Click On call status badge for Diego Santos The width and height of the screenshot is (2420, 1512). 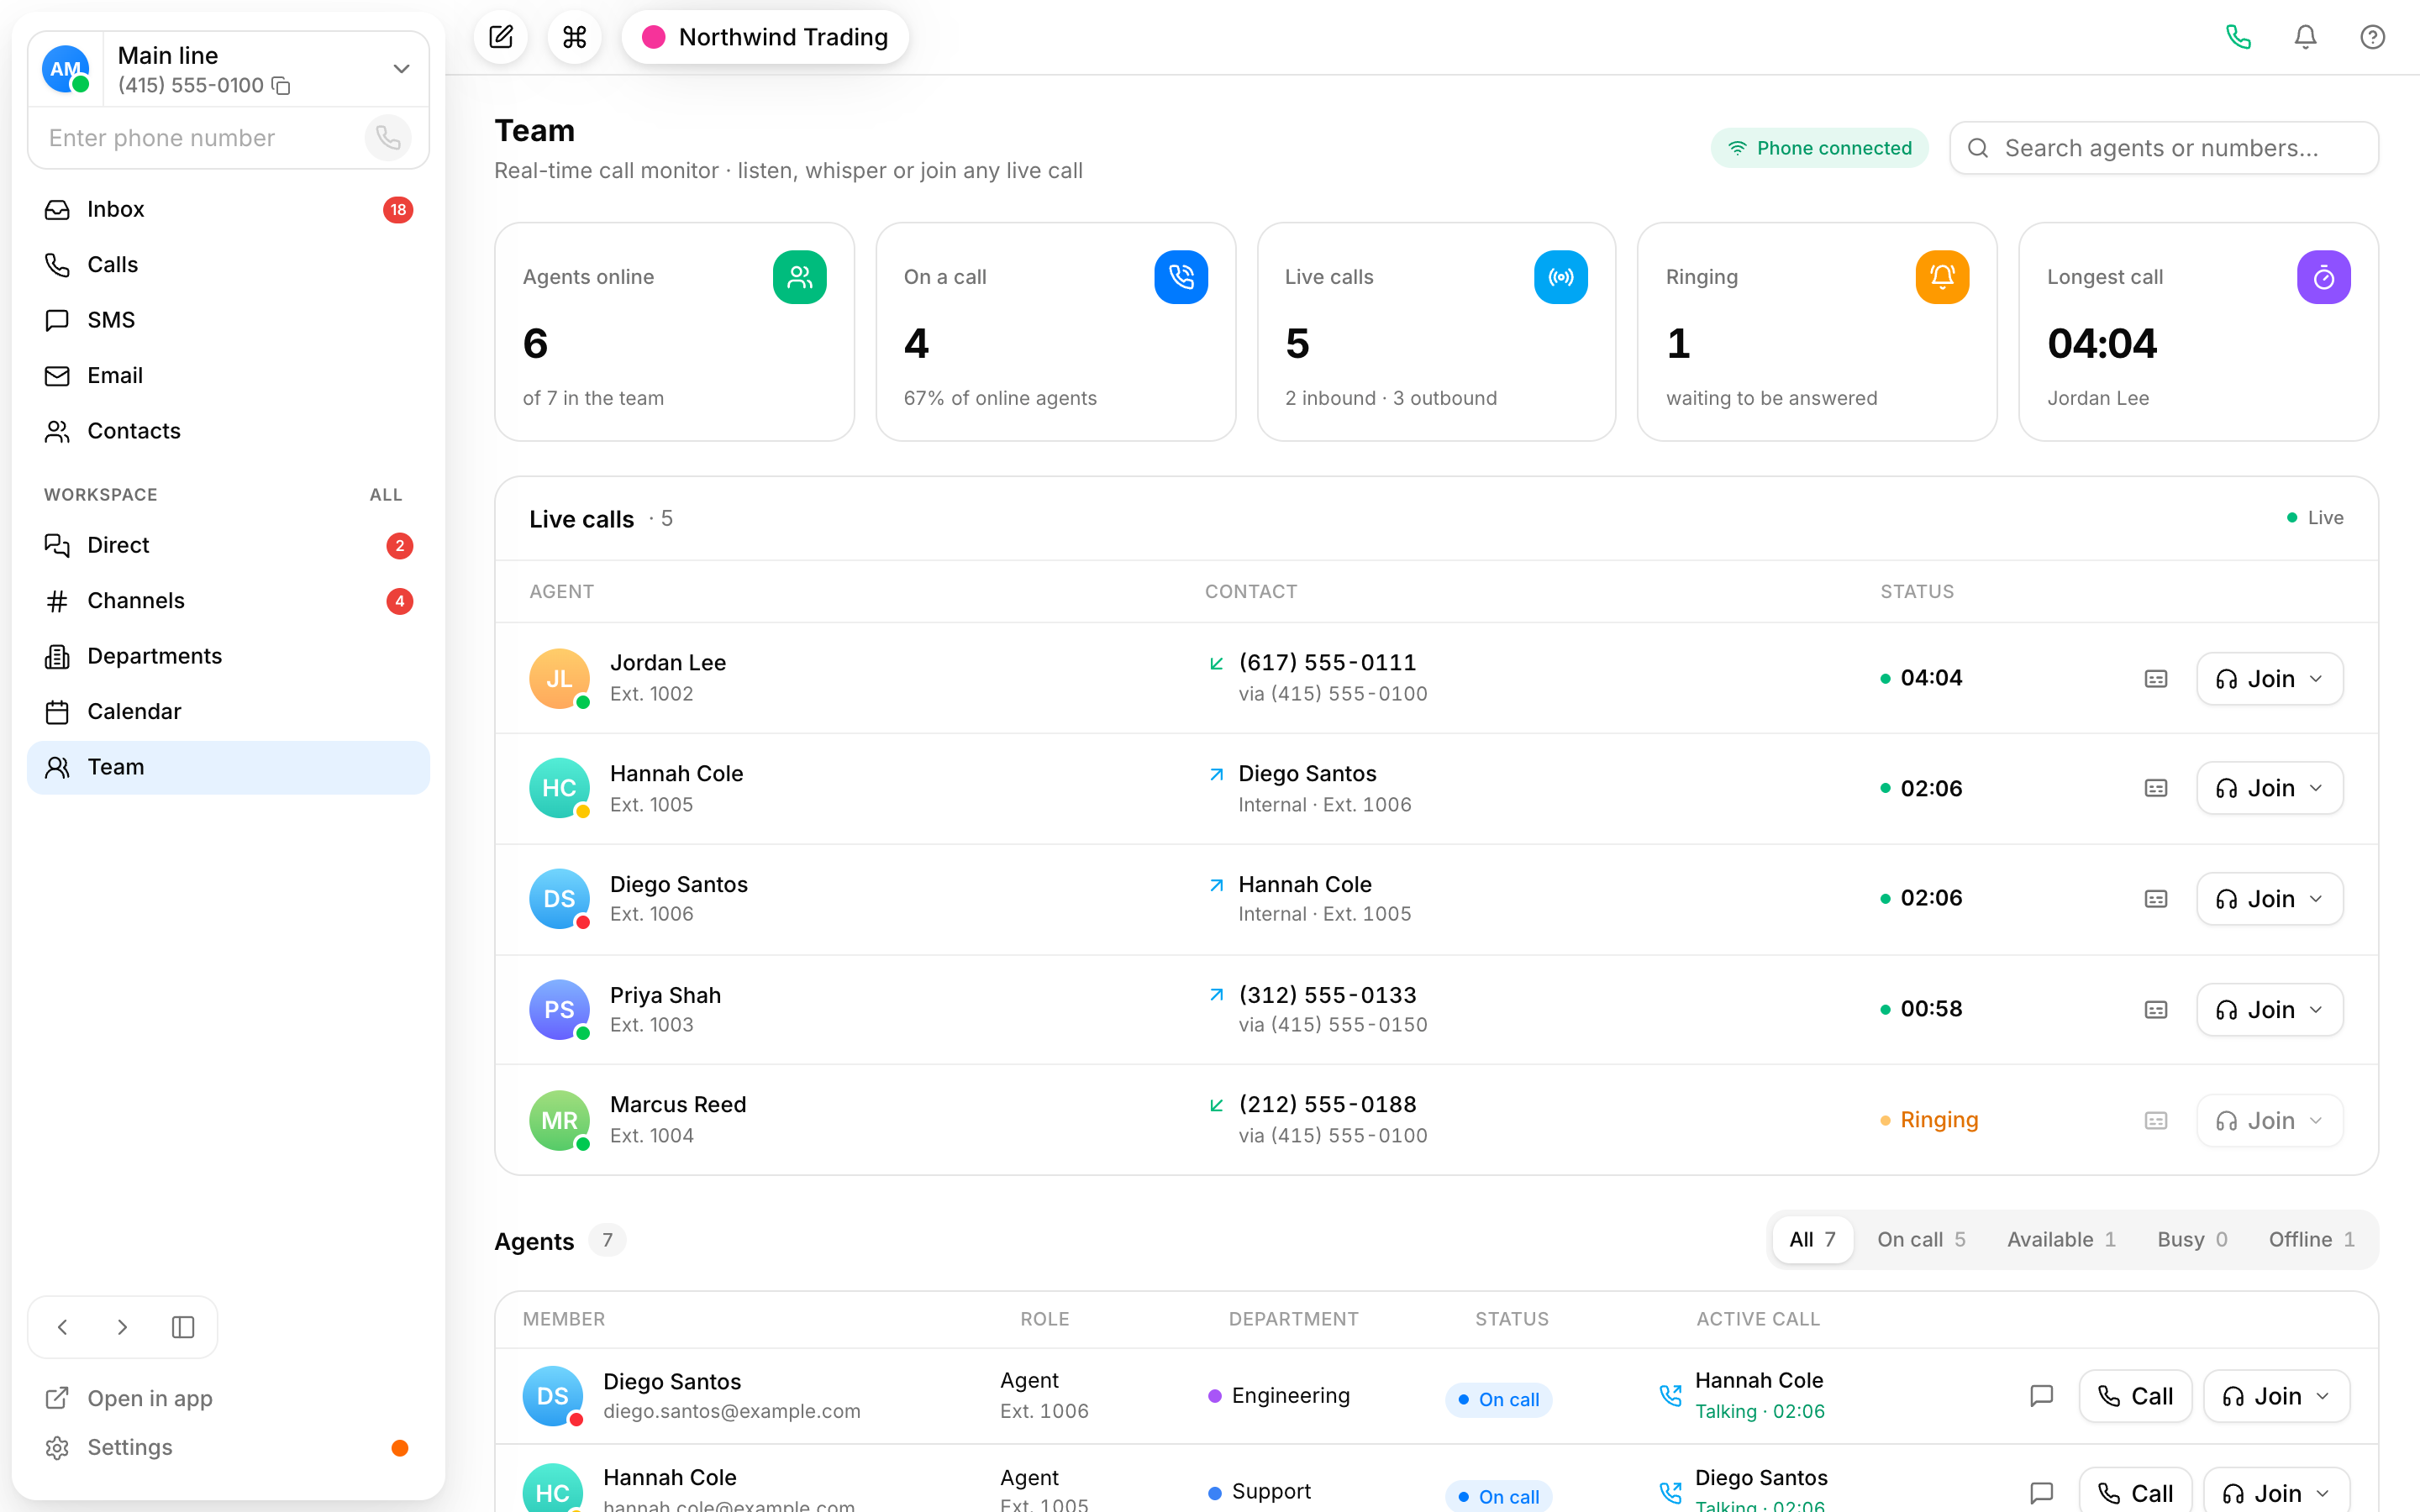pos(1498,1399)
